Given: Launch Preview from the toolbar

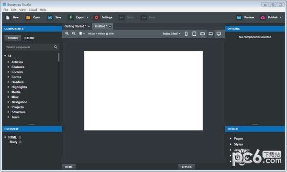Looking at the screenshot, I should point(245,17).
